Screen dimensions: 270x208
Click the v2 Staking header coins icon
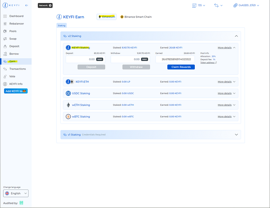[x=65, y=36]
